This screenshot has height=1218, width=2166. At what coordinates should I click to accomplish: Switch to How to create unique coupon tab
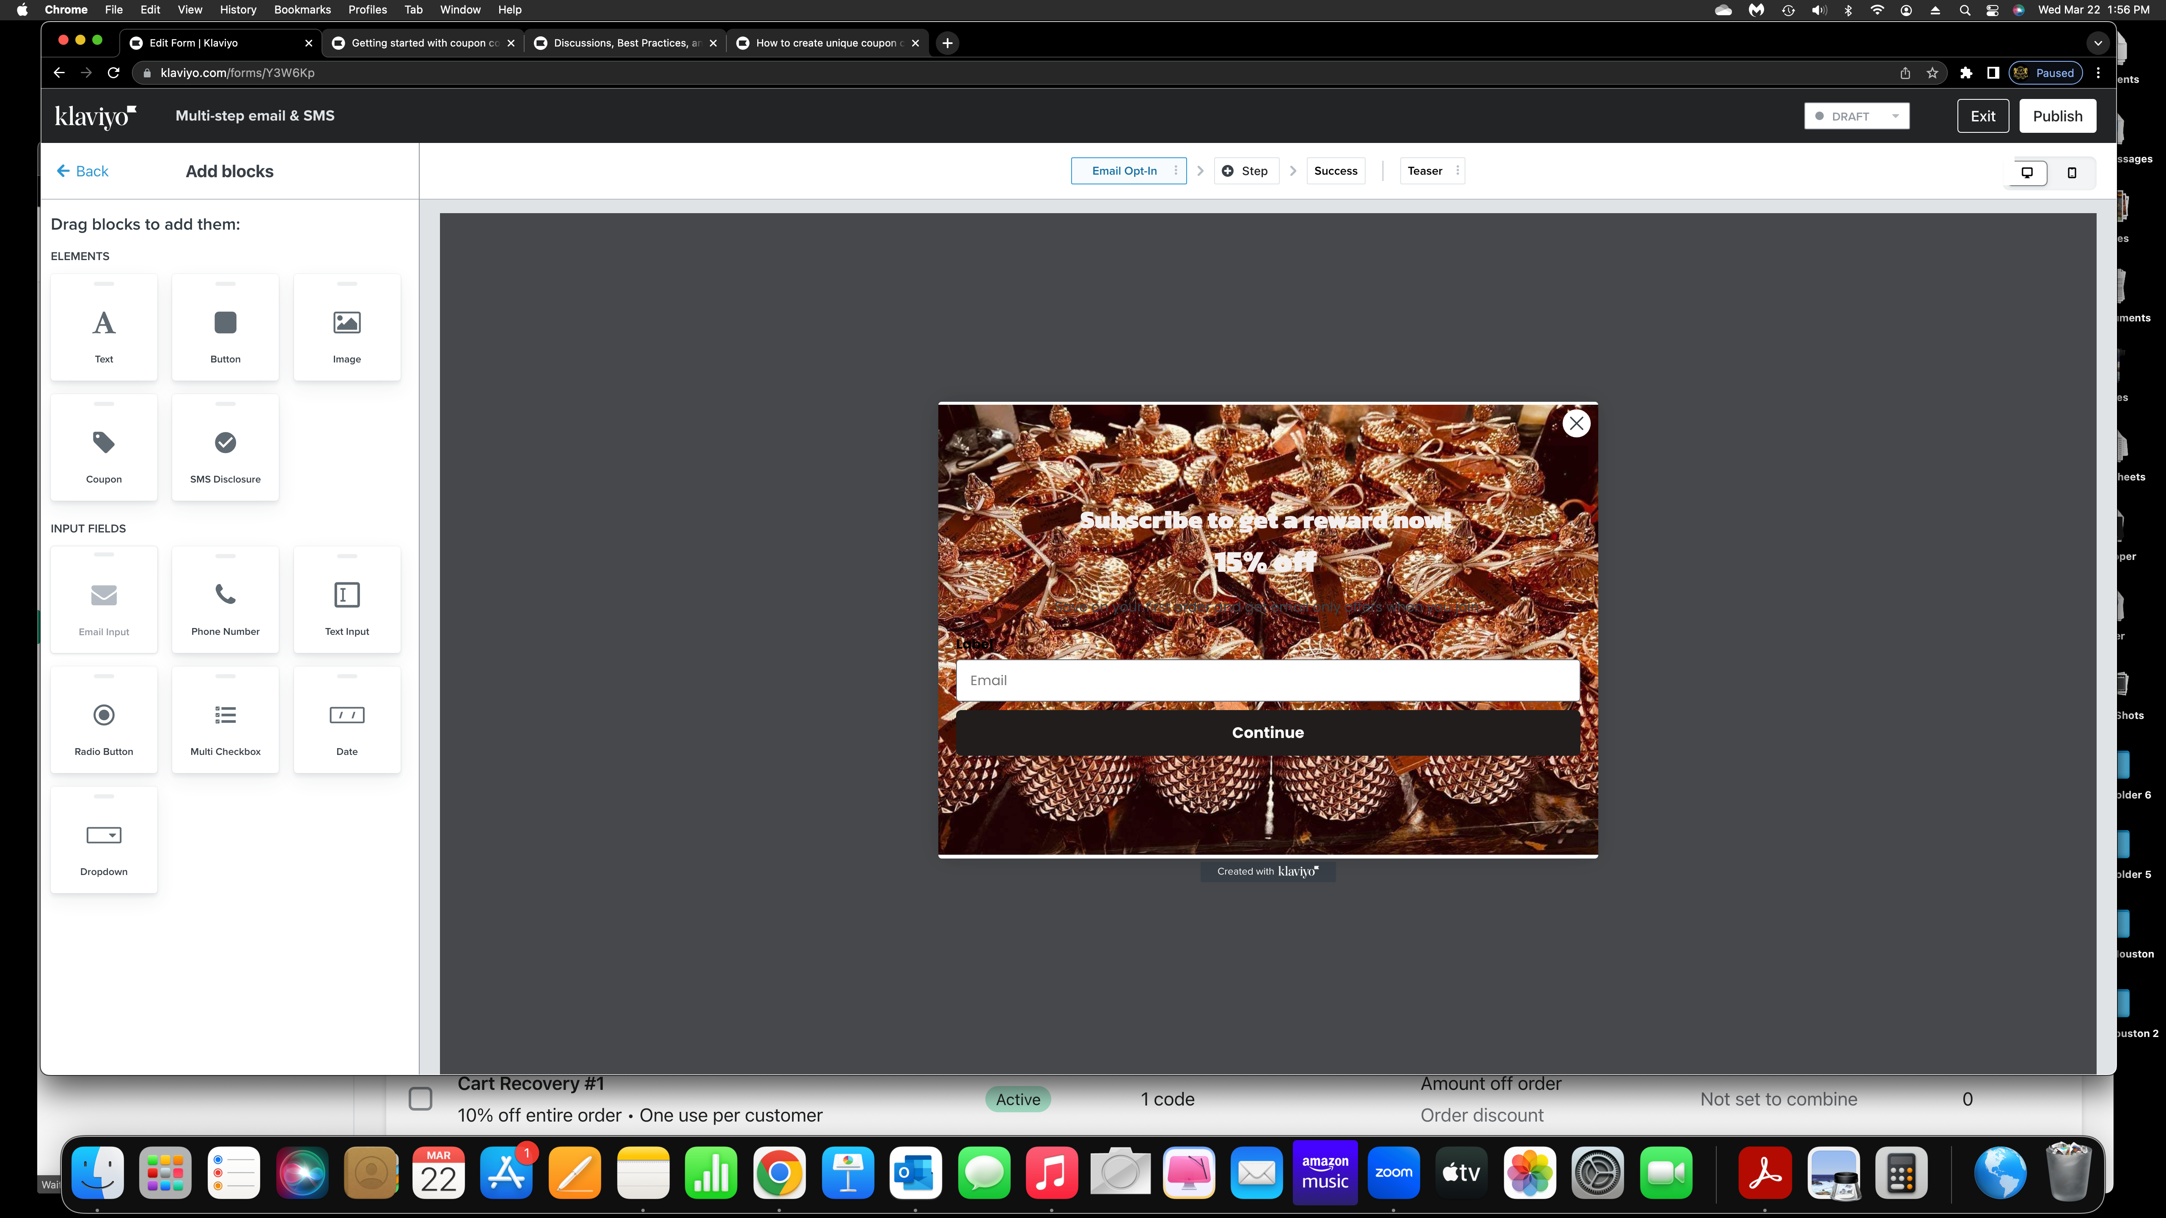coord(827,43)
